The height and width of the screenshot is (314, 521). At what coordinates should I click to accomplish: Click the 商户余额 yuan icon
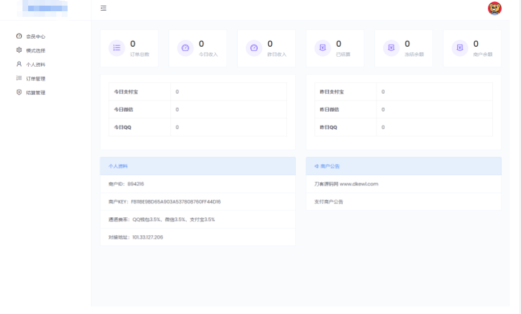tap(460, 48)
